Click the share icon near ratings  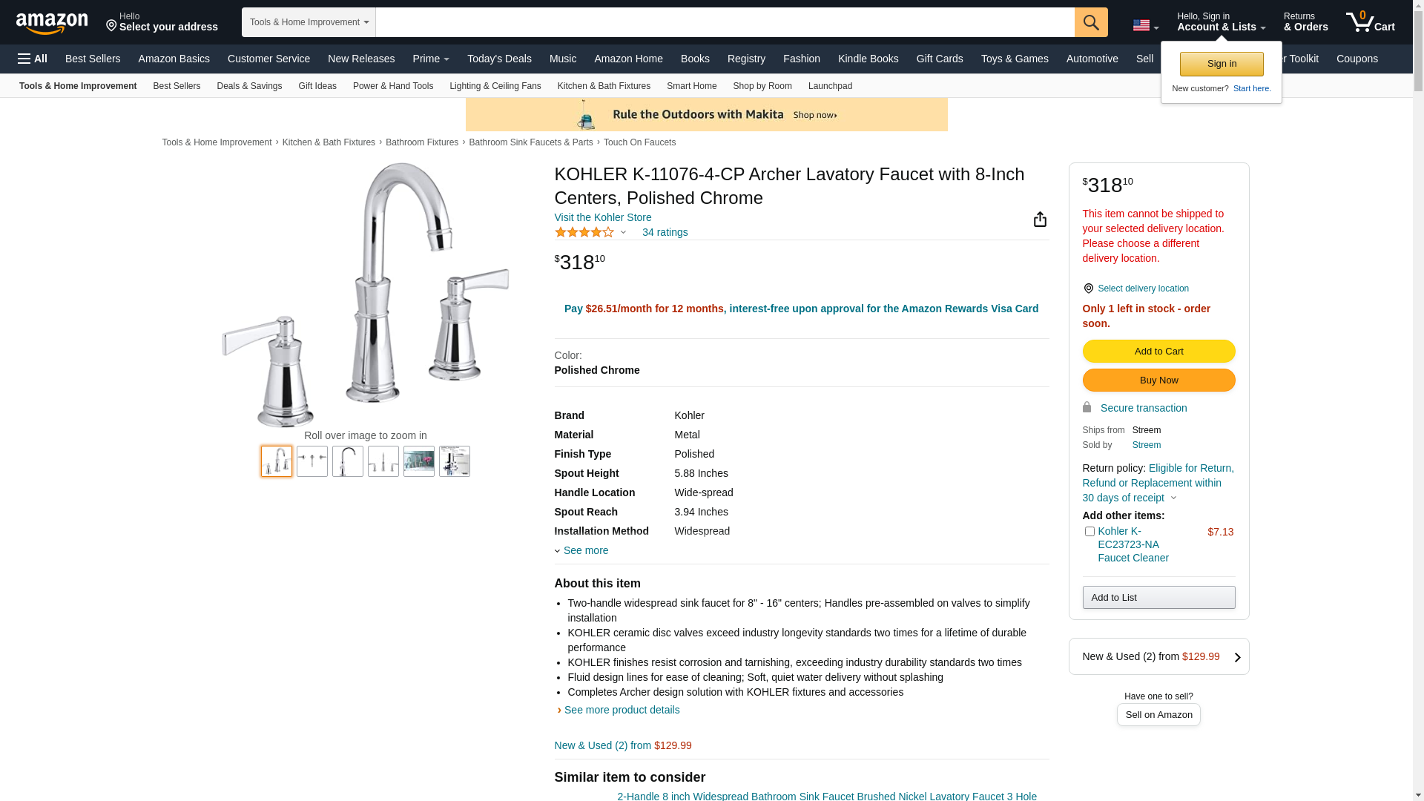pos(1040,219)
